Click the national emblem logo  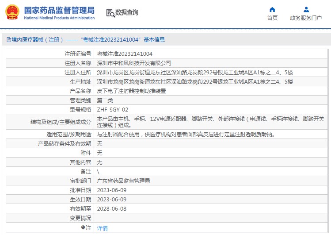[x=12, y=12]
